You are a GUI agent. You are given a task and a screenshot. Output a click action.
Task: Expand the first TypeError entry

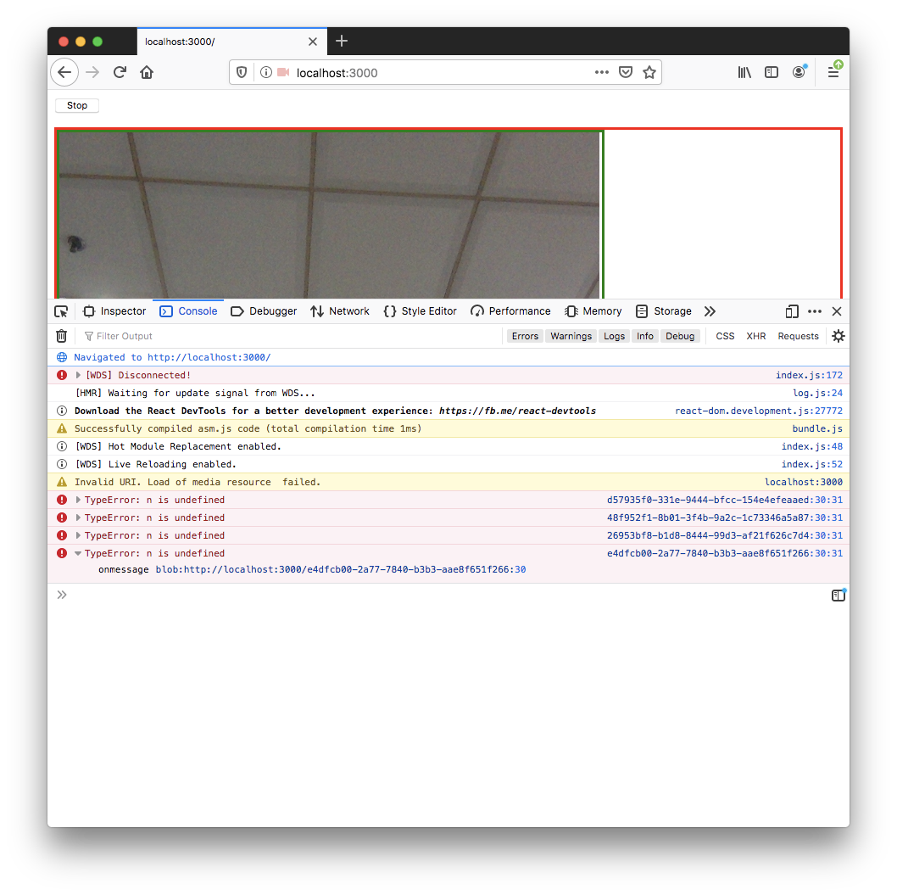point(78,500)
